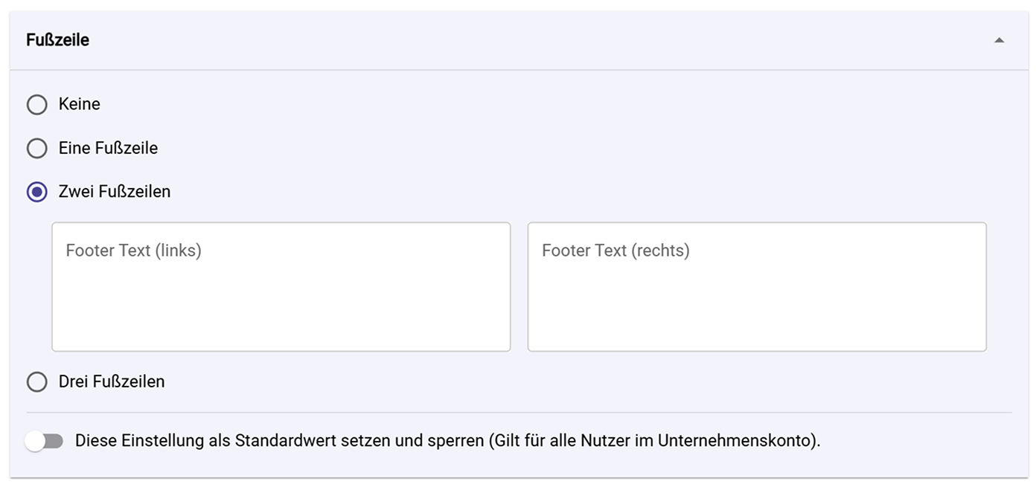Focus the Footer Text (rechts) text area

click(757, 286)
